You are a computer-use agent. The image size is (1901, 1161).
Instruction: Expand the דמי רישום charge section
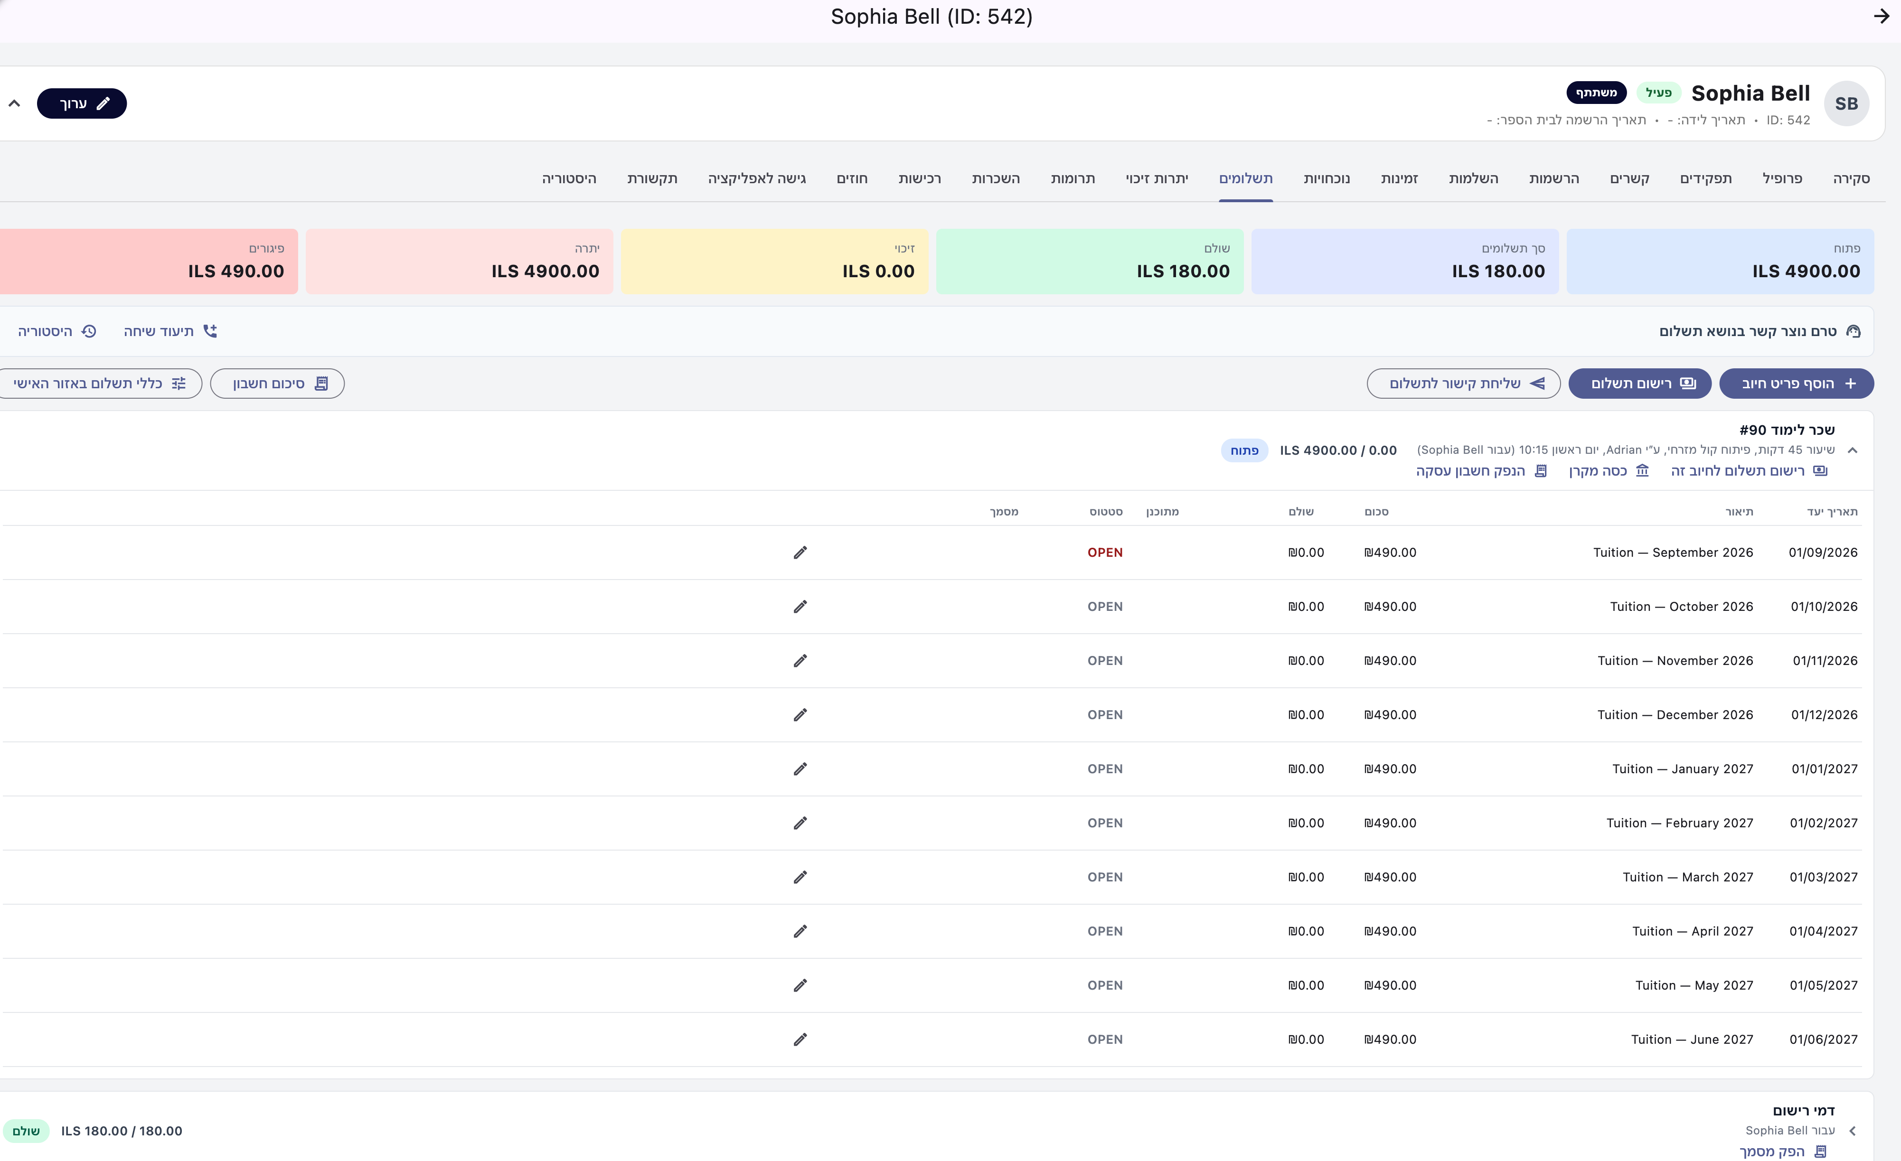click(1853, 1131)
